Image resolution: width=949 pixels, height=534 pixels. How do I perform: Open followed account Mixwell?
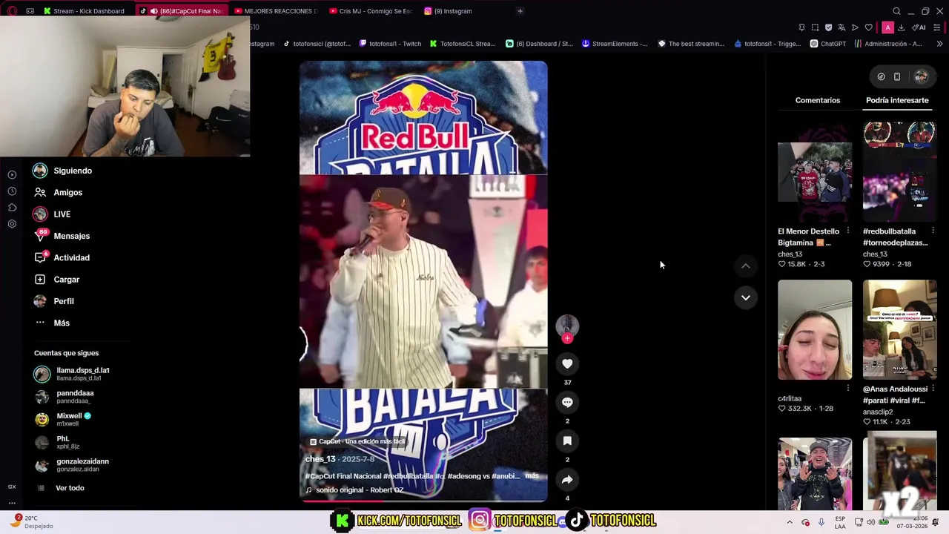(62, 419)
